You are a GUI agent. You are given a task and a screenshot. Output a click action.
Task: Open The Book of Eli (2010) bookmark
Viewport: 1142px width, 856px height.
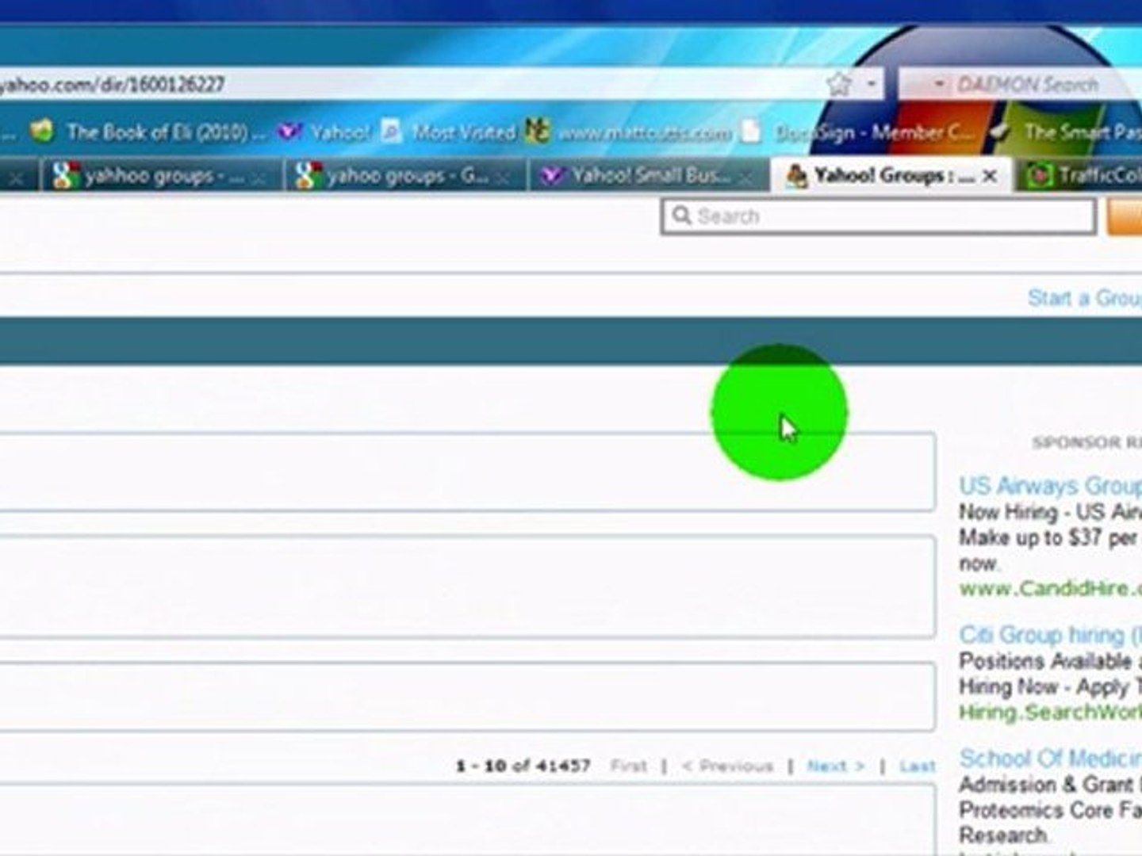click(x=166, y=132)
